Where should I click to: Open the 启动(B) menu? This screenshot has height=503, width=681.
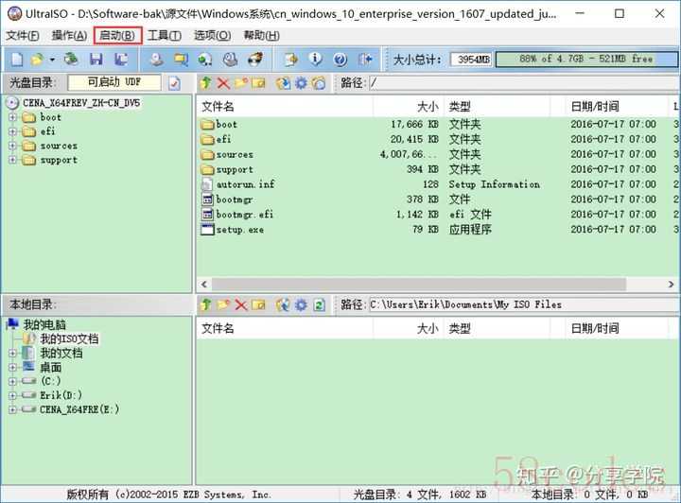(x=117, y=36)
